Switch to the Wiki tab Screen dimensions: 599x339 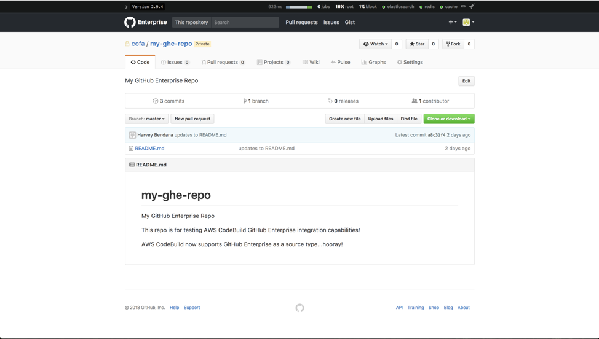311,62
